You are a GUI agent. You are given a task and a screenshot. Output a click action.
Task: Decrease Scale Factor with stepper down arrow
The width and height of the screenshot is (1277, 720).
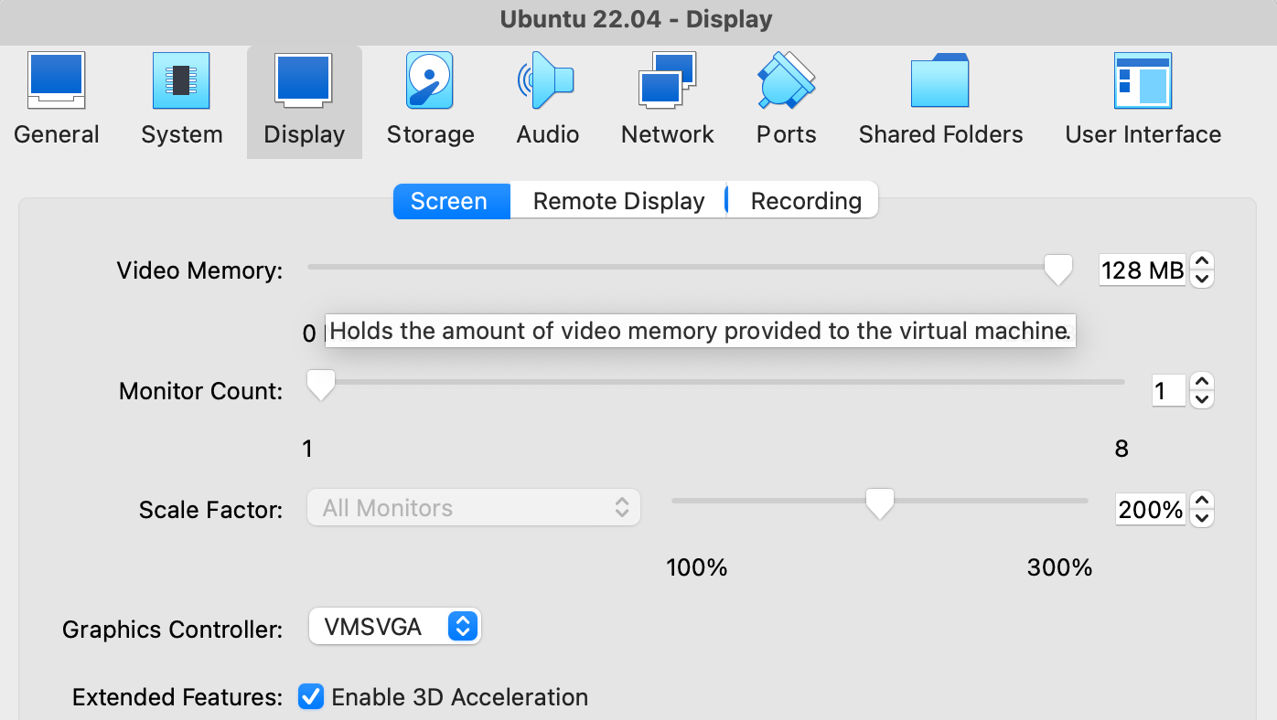click(1203, 518)
